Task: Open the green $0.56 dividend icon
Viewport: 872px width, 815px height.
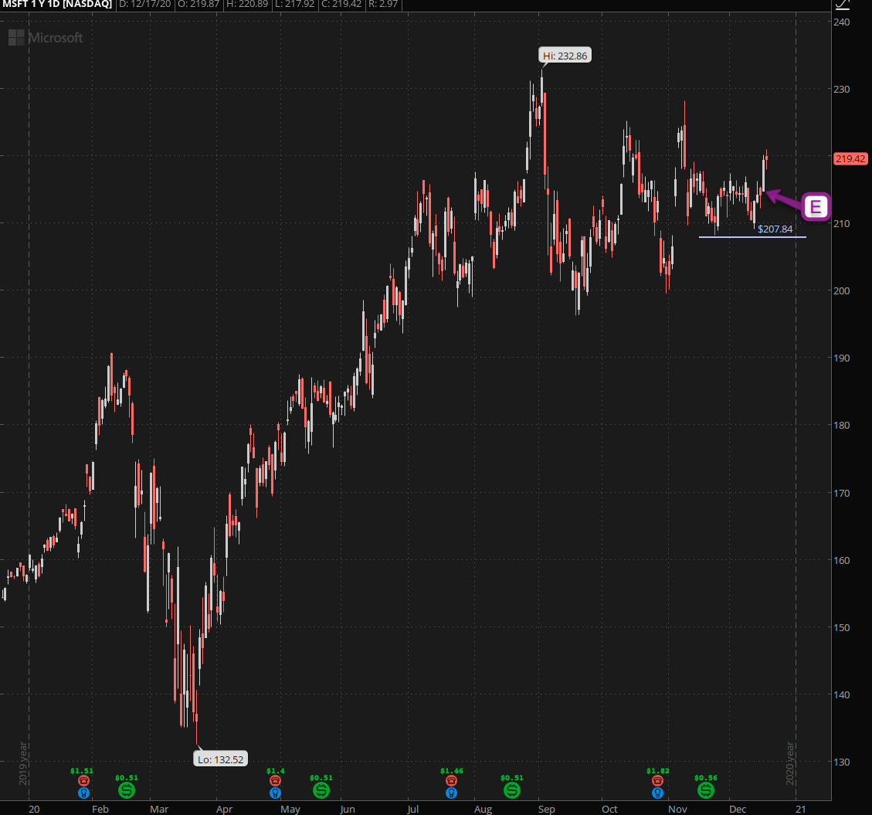Action: 706,790
